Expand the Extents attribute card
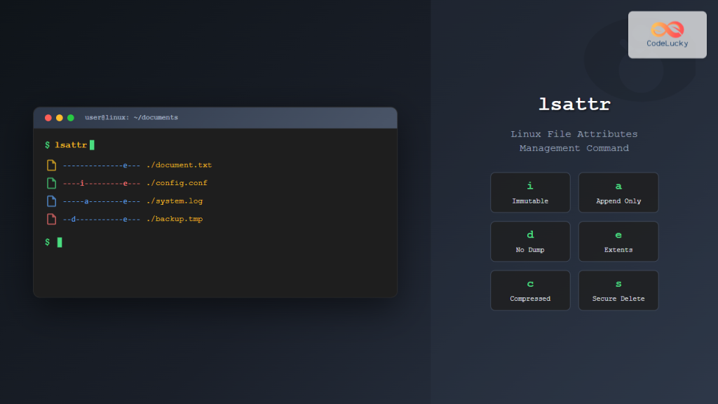Screen dimensions: 718x404 pyautogui.click(x=618, y=241)
